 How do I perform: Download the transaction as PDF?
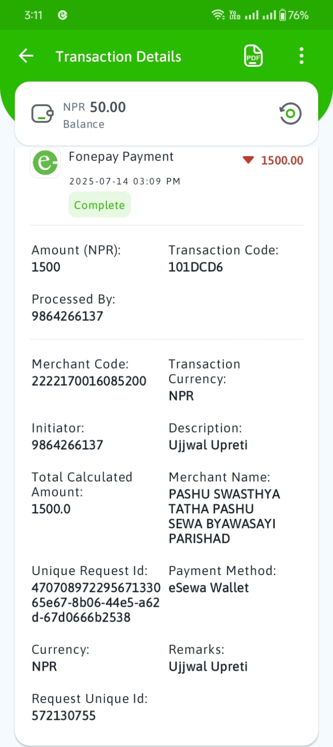pos(253,56)
